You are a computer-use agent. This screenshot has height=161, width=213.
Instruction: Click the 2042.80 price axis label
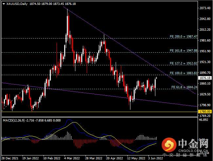tap(205, 19)
